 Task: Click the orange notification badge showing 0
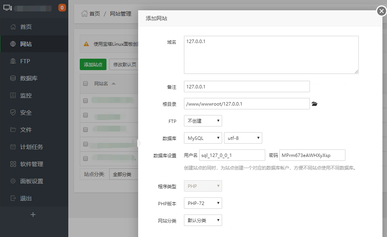(x=62, y=8)
